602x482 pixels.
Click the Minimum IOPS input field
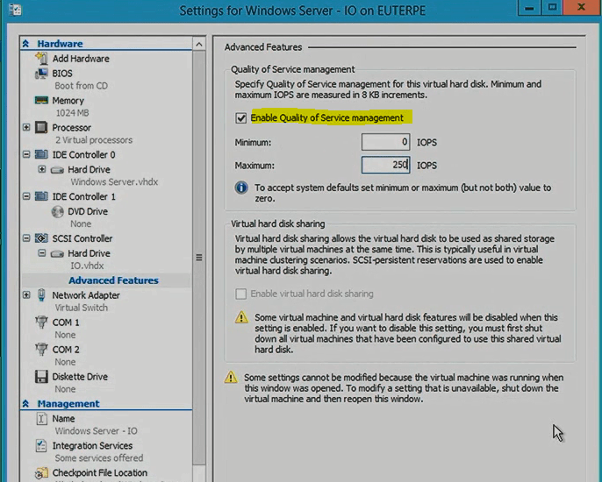tap(385, 142)
